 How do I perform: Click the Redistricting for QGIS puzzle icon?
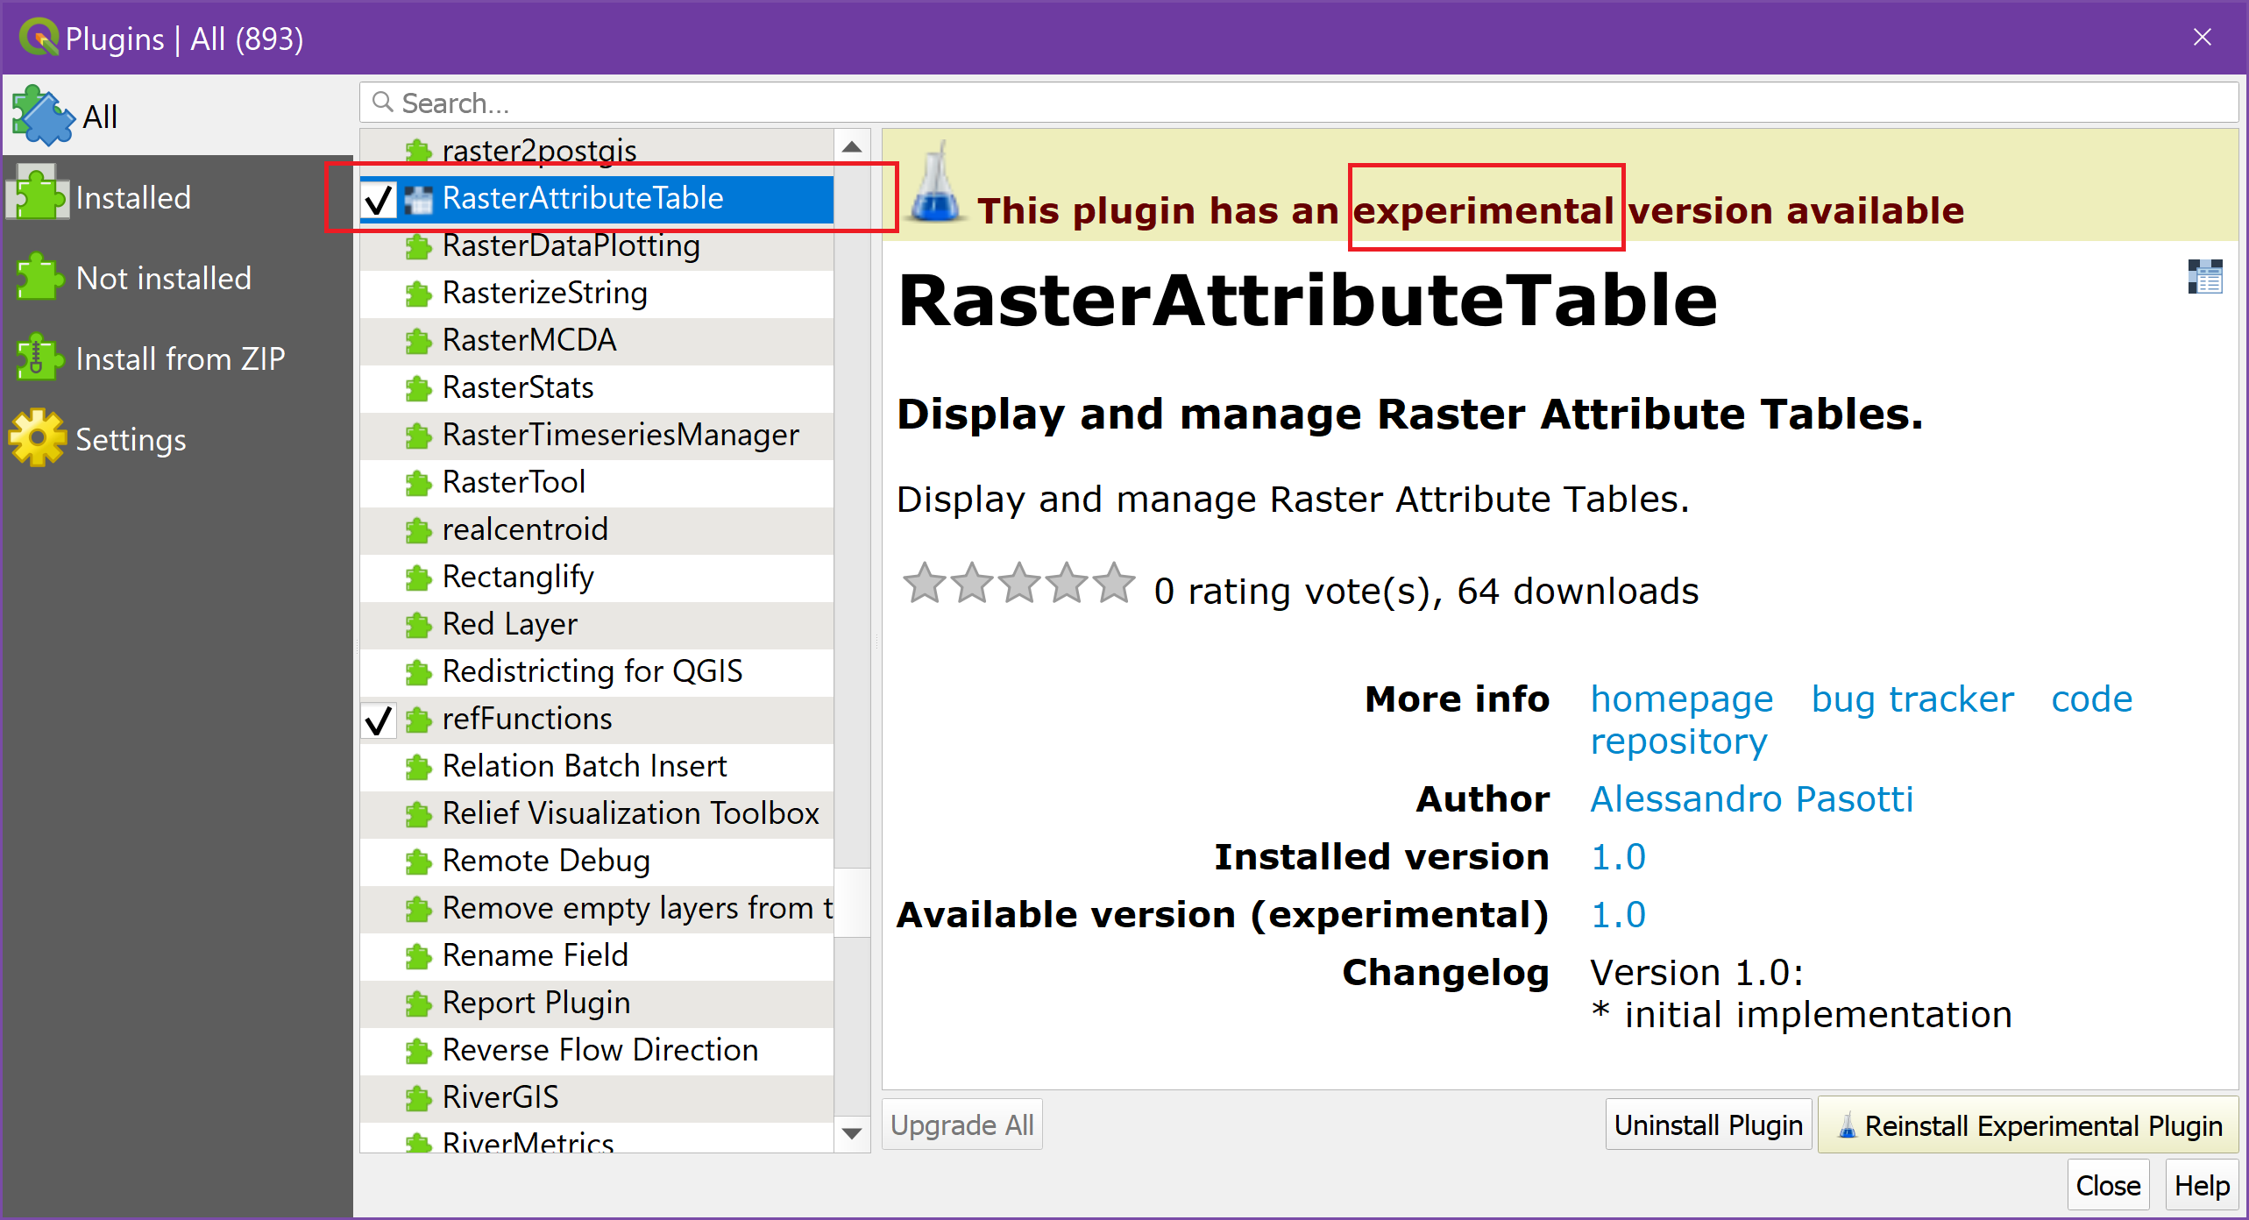click(x=419, y=672)
